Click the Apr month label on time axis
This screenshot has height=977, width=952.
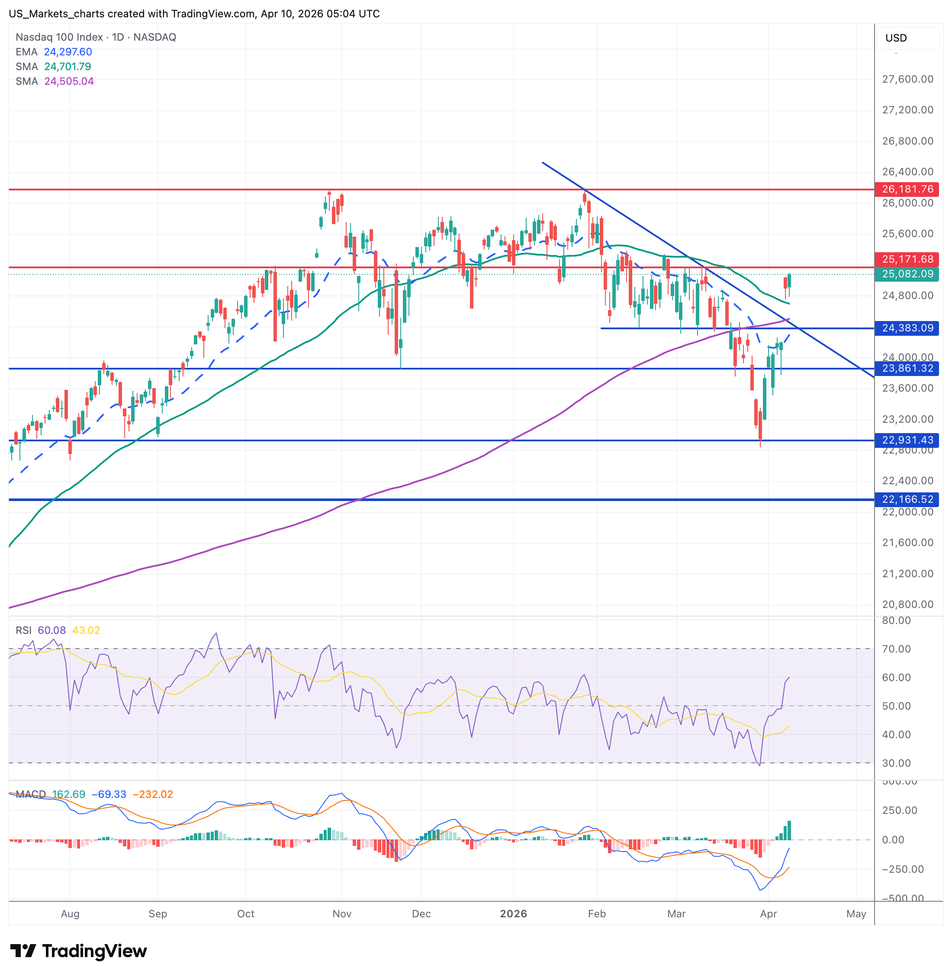768,913
